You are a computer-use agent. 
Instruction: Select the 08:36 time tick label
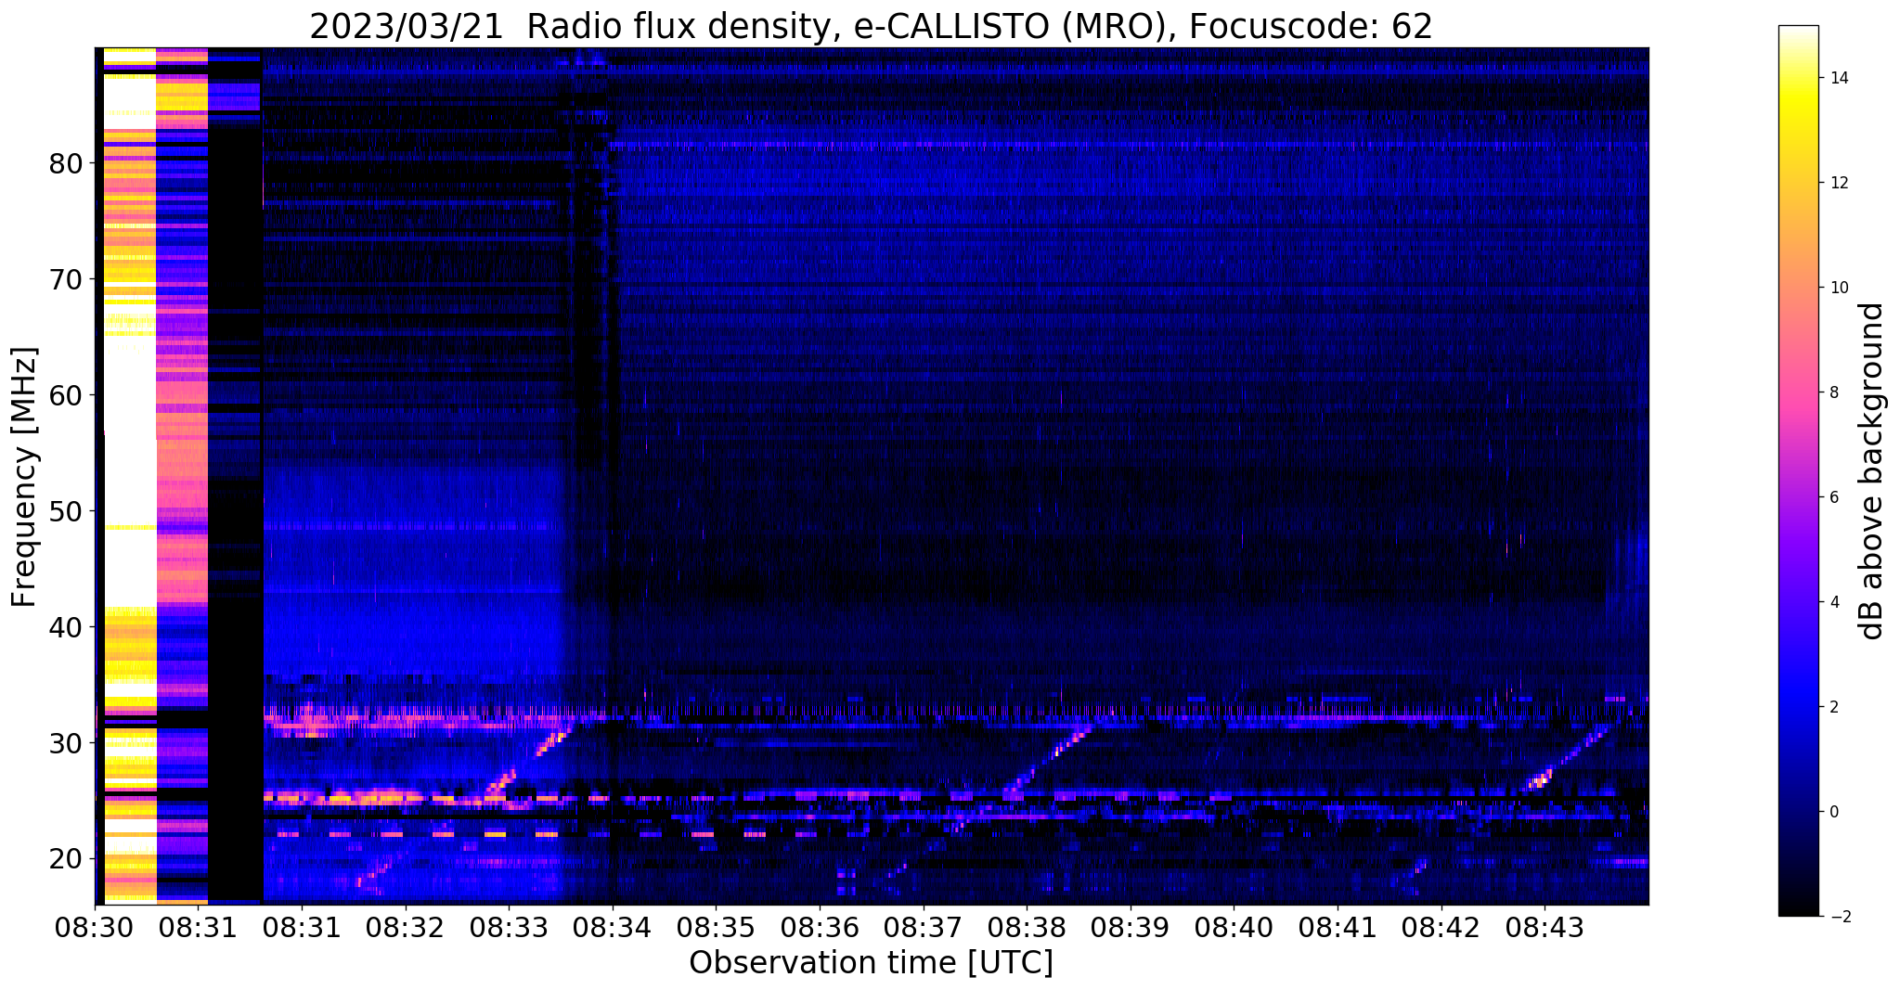coord(820,927)
